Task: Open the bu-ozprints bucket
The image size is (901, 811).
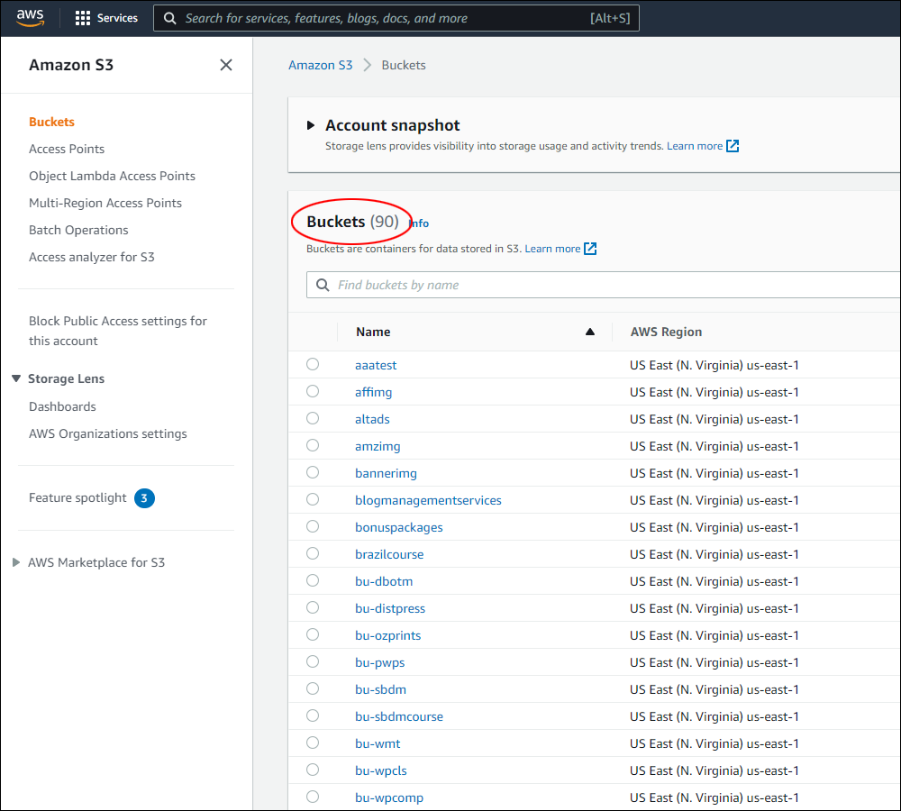Action: 387,635
